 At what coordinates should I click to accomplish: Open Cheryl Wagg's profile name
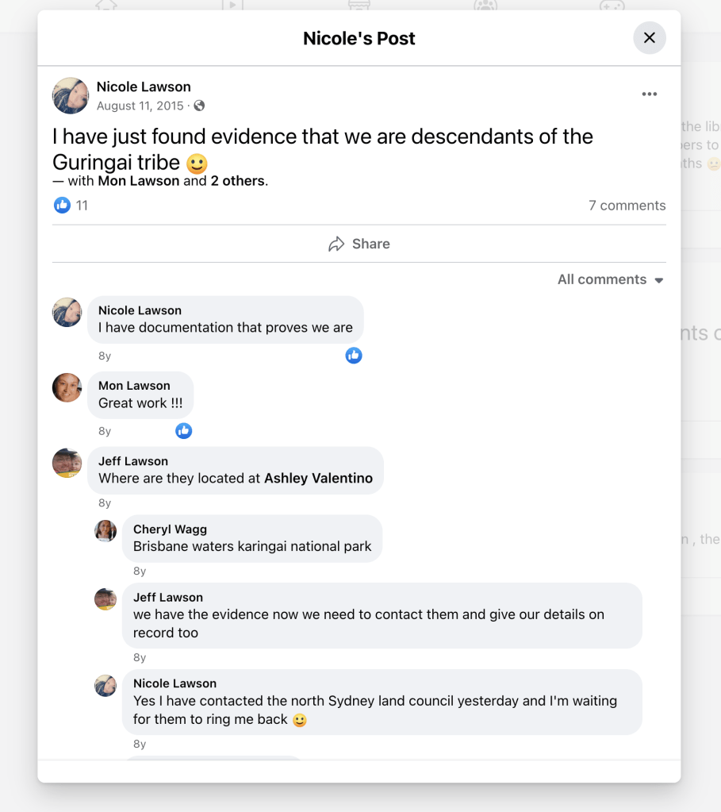(170, 529)
